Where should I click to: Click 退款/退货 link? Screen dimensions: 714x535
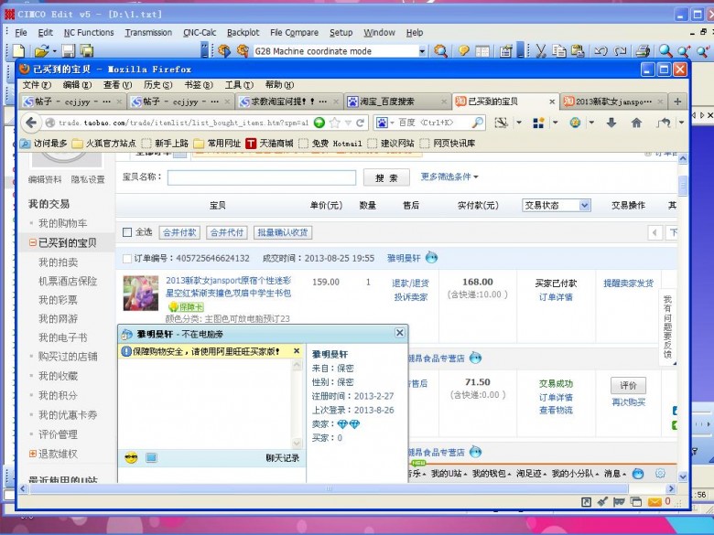[x=410, y=283]
